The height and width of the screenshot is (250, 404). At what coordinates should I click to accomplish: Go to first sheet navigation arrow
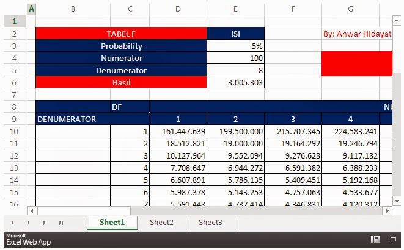tap(12, 223)
